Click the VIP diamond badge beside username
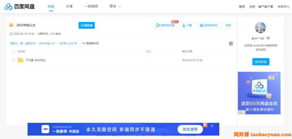The height and width of the screenshot is (139, 292). click(268, 38)
